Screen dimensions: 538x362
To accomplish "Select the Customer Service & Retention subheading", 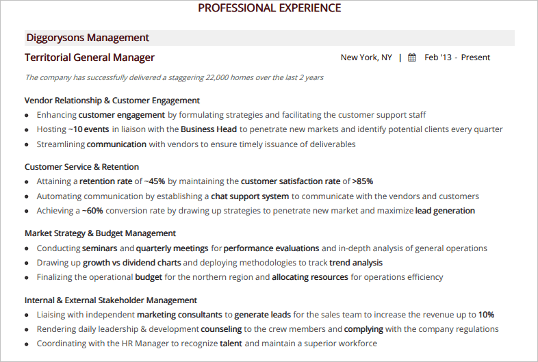I will pos(81,166).
